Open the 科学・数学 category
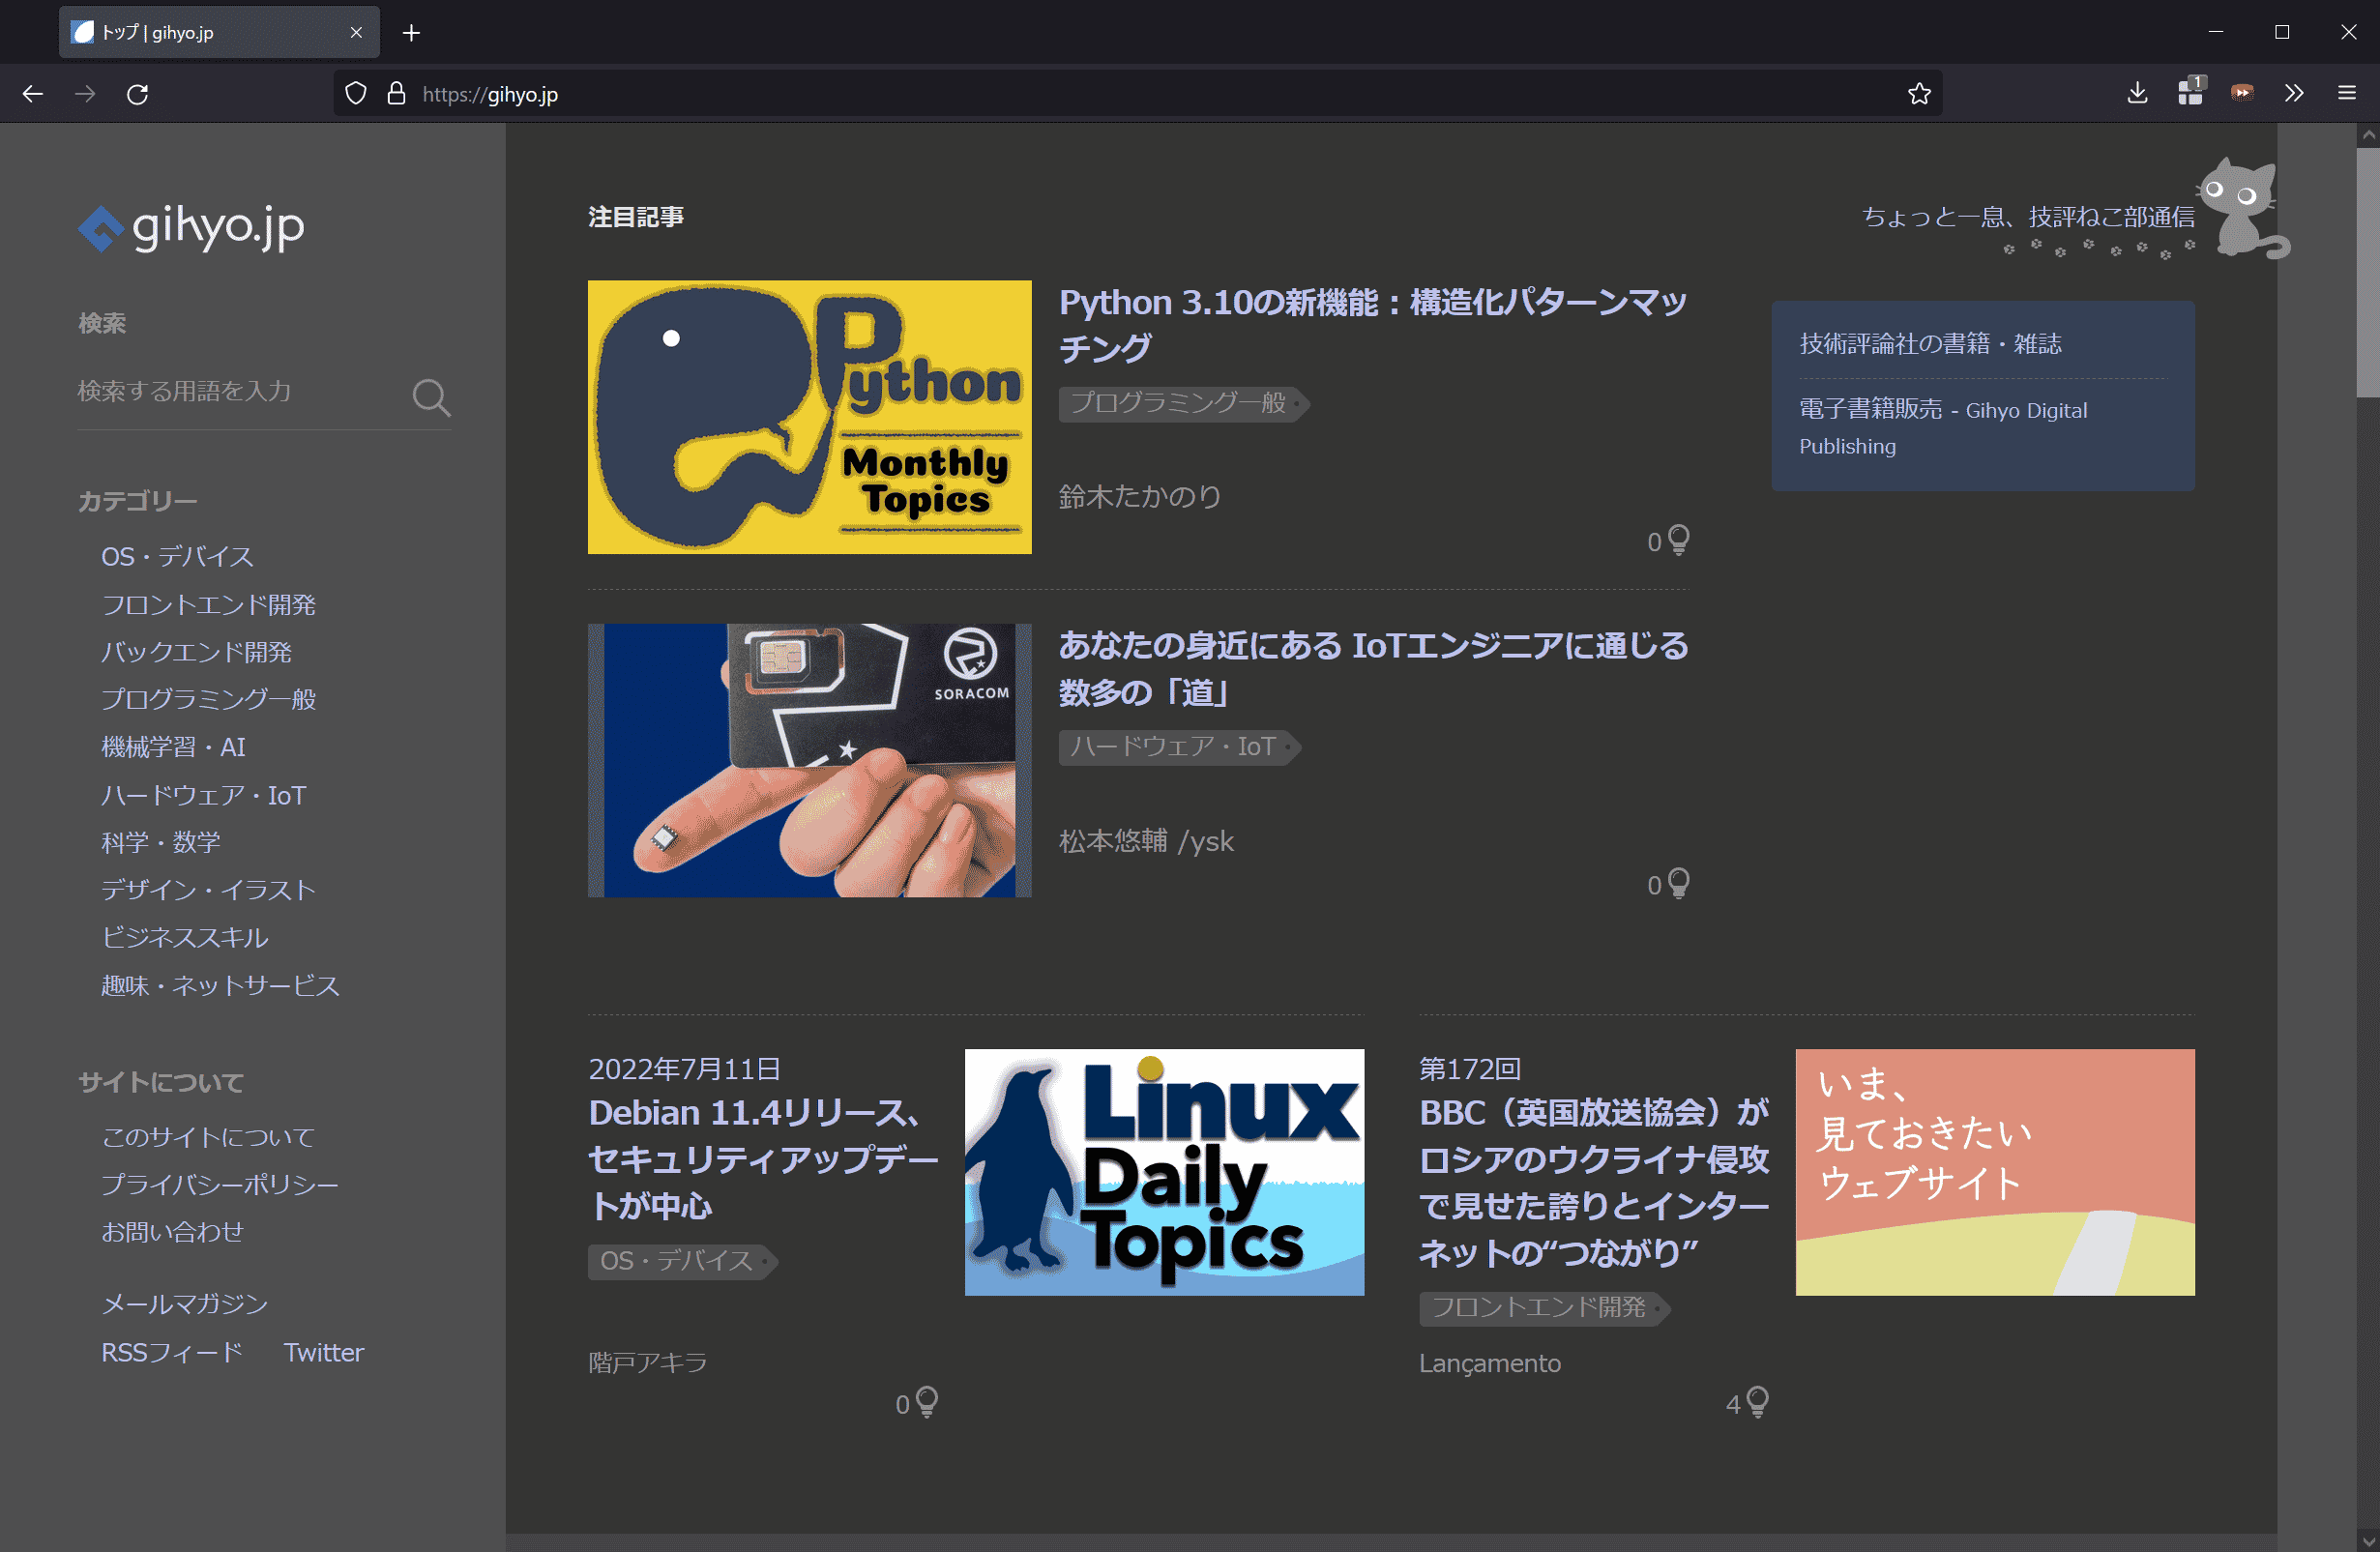The width and height of the screenshot is (2380, 1552). click(x=160, y=843)
